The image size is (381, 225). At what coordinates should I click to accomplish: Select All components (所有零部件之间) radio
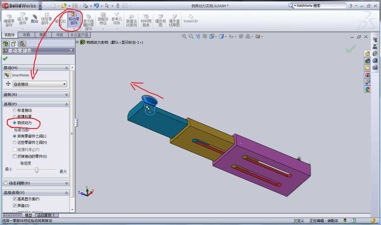pos(15,136)
